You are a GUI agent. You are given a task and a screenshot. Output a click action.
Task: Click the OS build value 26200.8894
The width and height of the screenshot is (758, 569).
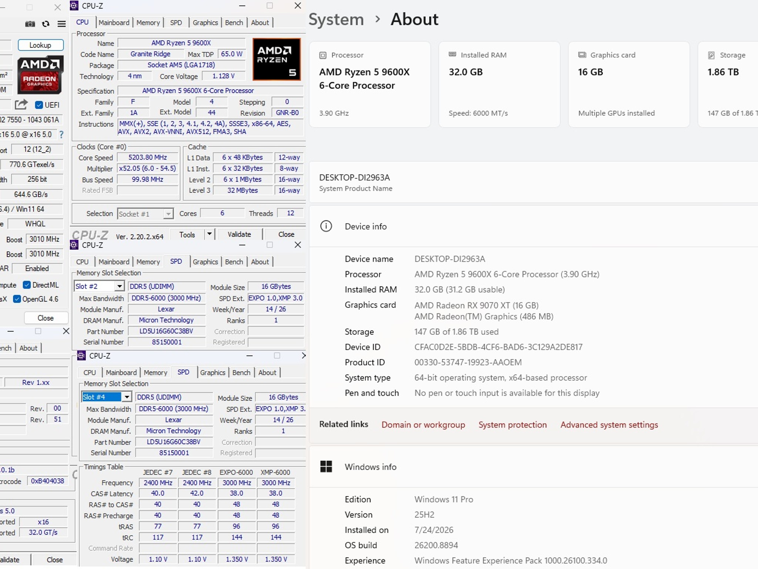point(436,545)
